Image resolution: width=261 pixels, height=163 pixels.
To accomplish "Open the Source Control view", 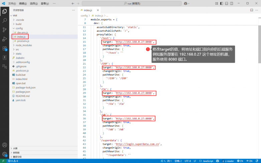I will tap(5, 30).
